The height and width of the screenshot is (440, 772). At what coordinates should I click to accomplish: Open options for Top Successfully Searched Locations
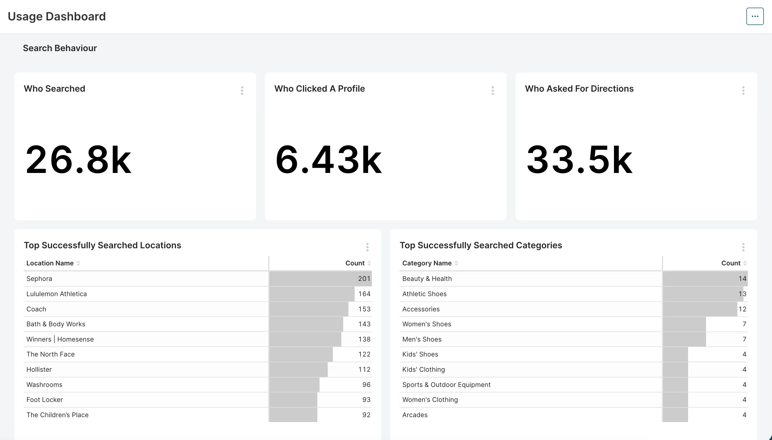pyautogui.click(x=367, y=247)
